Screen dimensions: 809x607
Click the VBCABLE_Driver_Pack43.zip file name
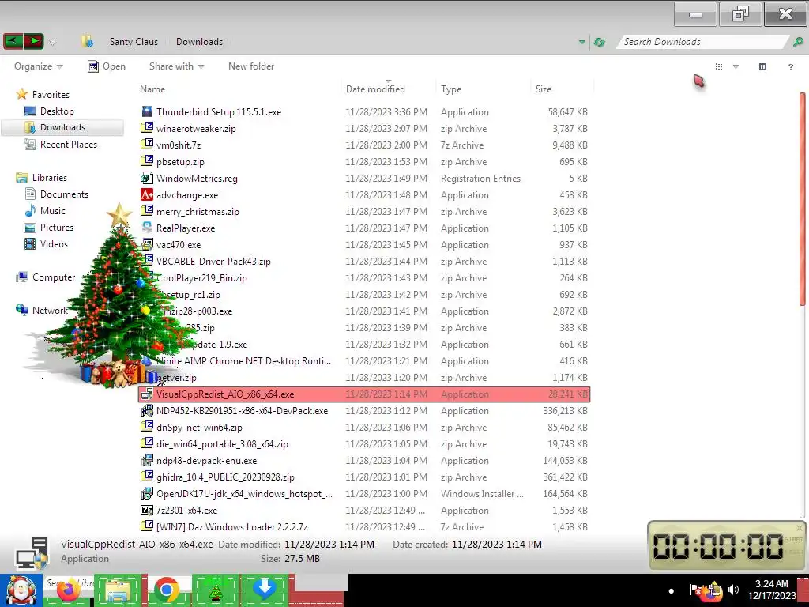213,261
